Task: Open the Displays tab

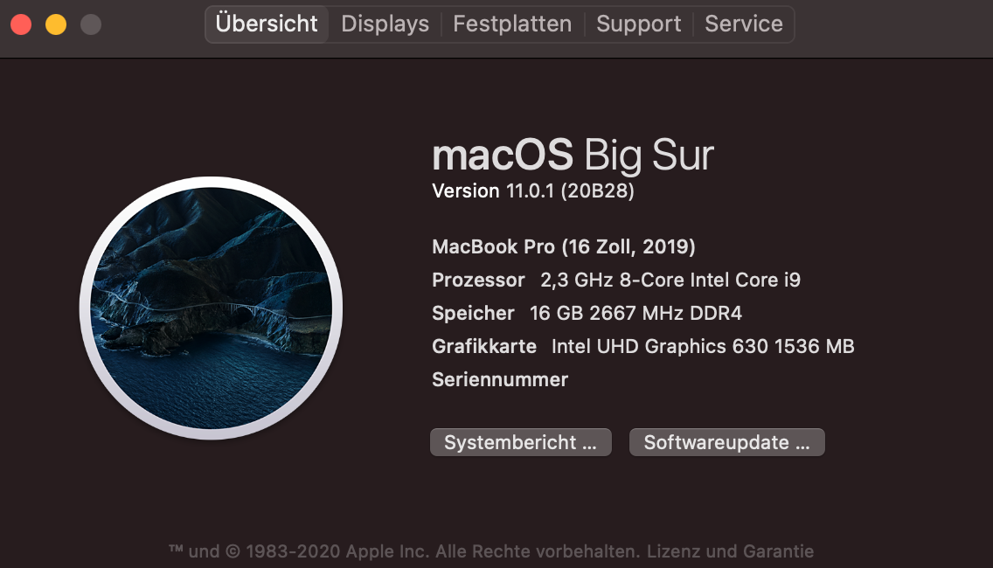Action: coord(385,24)
